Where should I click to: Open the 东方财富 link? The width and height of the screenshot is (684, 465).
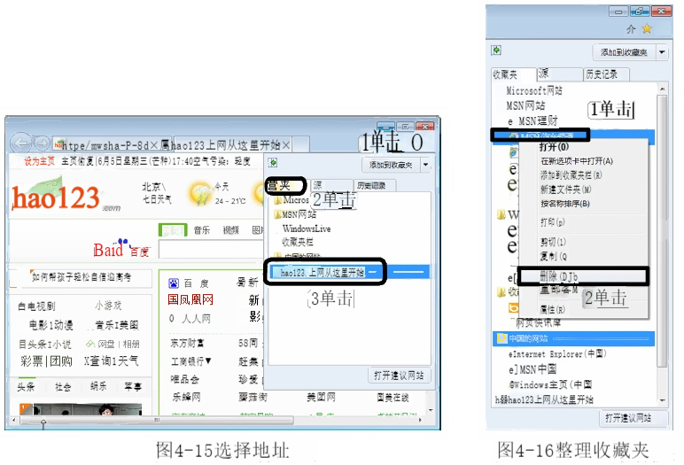click(x=187, y=344)
